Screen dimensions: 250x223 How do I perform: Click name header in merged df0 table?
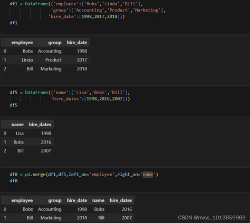[x=98, y=200]
